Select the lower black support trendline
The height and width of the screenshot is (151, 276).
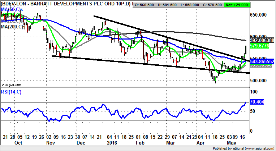click(145, 64)
